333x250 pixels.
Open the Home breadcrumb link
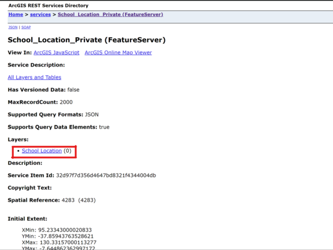tap(16, 14)
